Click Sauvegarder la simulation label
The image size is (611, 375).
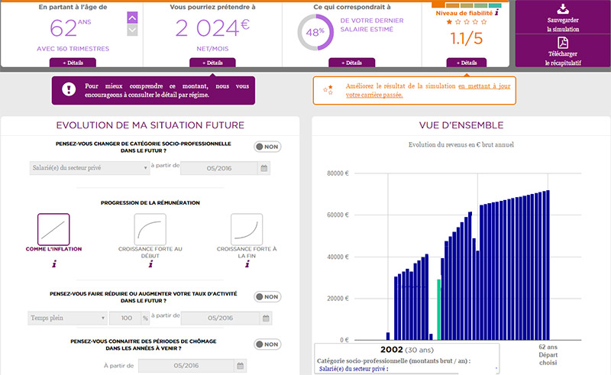tap(563, 24)
